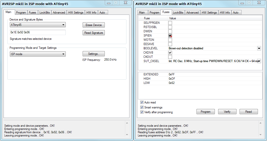Viewport: 267px width, 141px height.
Task: Click 'Signature matches selected device' text
Action: [x=31, y=39]
